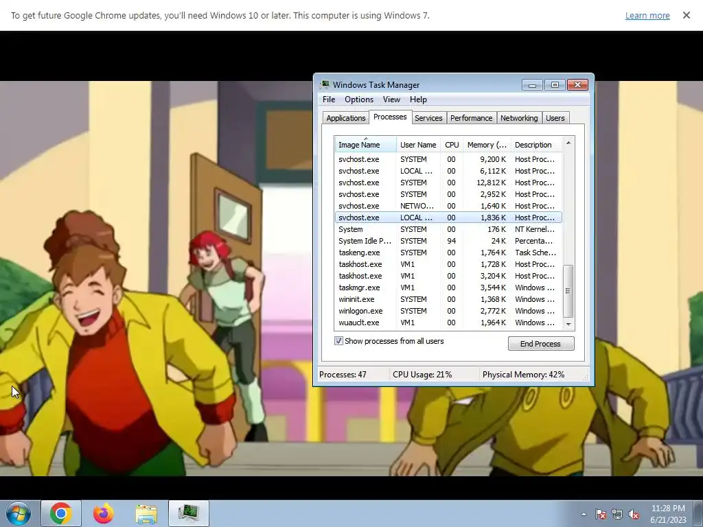Select svchost.exe row with 6,112 K

pos(448,171)
